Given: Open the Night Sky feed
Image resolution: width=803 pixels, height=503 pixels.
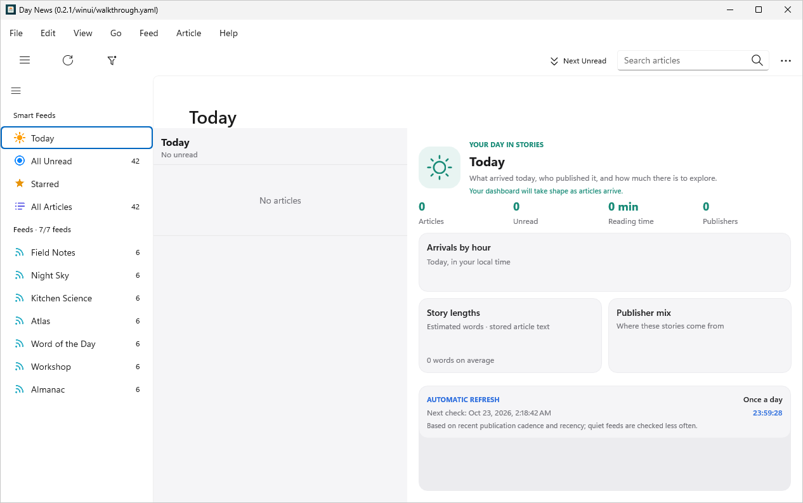Looking at the screenshot, I should click(x=77, y=275).
